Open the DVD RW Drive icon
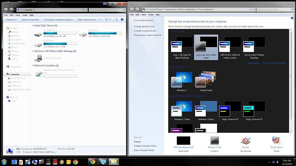The image size is (296, 166). pos(38,58)
